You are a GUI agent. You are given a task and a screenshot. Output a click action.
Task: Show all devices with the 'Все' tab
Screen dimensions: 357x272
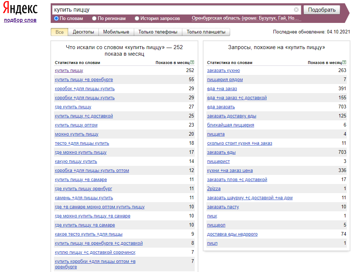(x=59, y=32)
